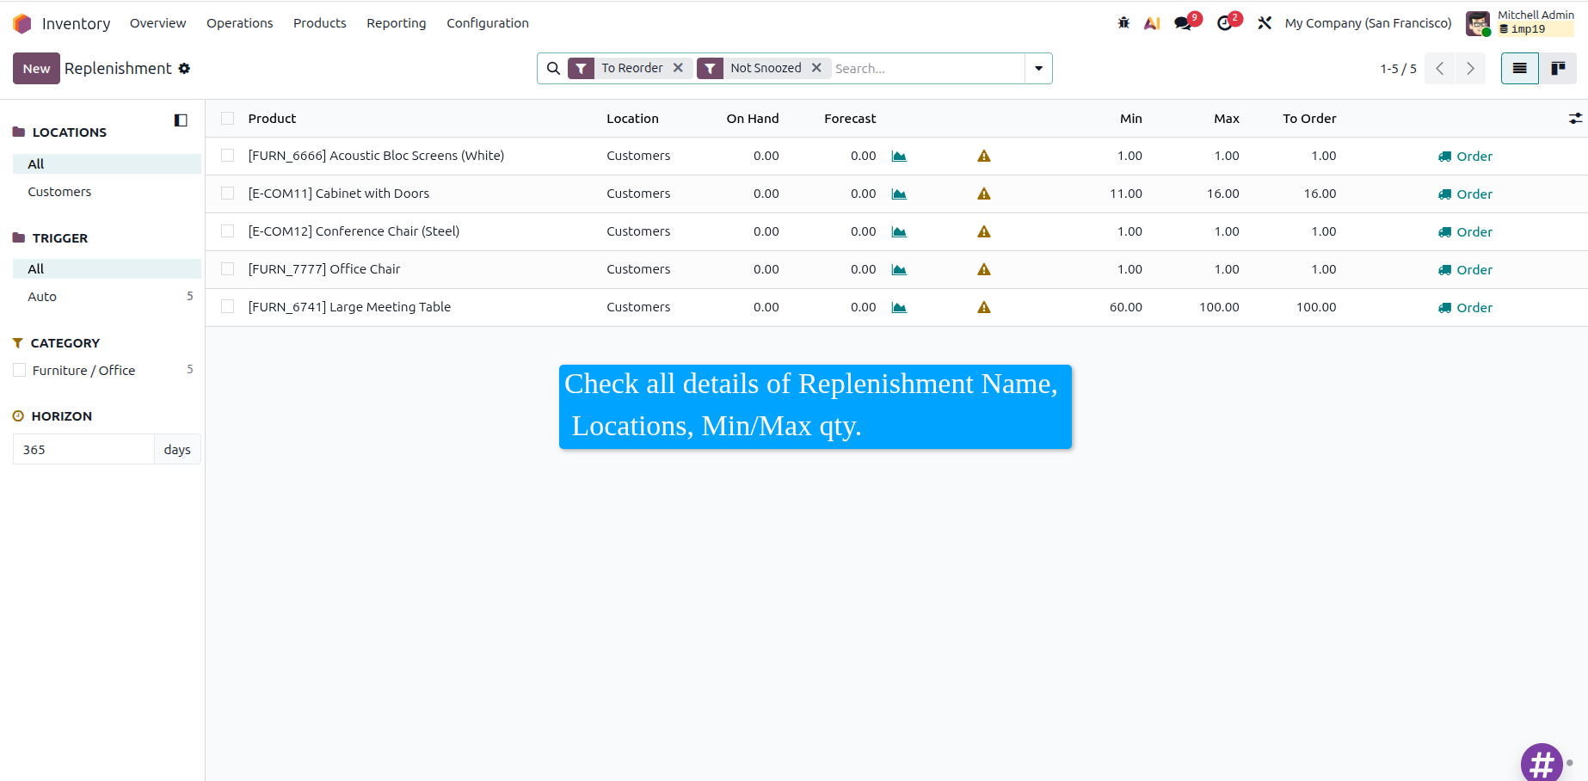Click the magnifying glass search icon
Image resolution: width=1588 pixels, height=781 pixels.
click(x=553, y=68)
